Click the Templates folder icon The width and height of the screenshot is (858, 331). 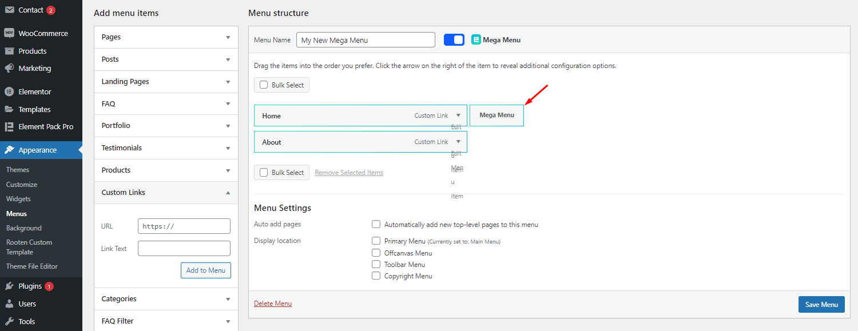[x=9, y=109]
